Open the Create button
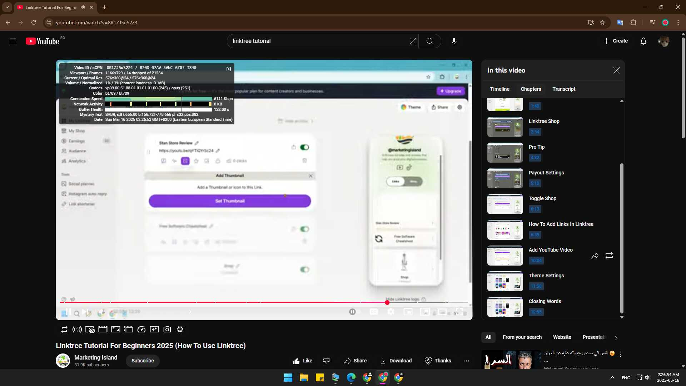This screenshot has width=686, height=386. pos(616,41)
